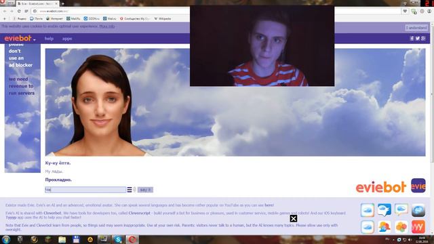Open the apps menu item
Image resolution: width=434 pixels, height=244 pixels.
click(x=67, y=39)
